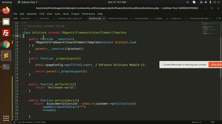Open network status tray icon
The image size is (222, 124).
click(201, 2)
